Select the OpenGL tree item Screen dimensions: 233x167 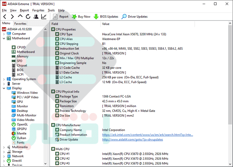[20, 124]
